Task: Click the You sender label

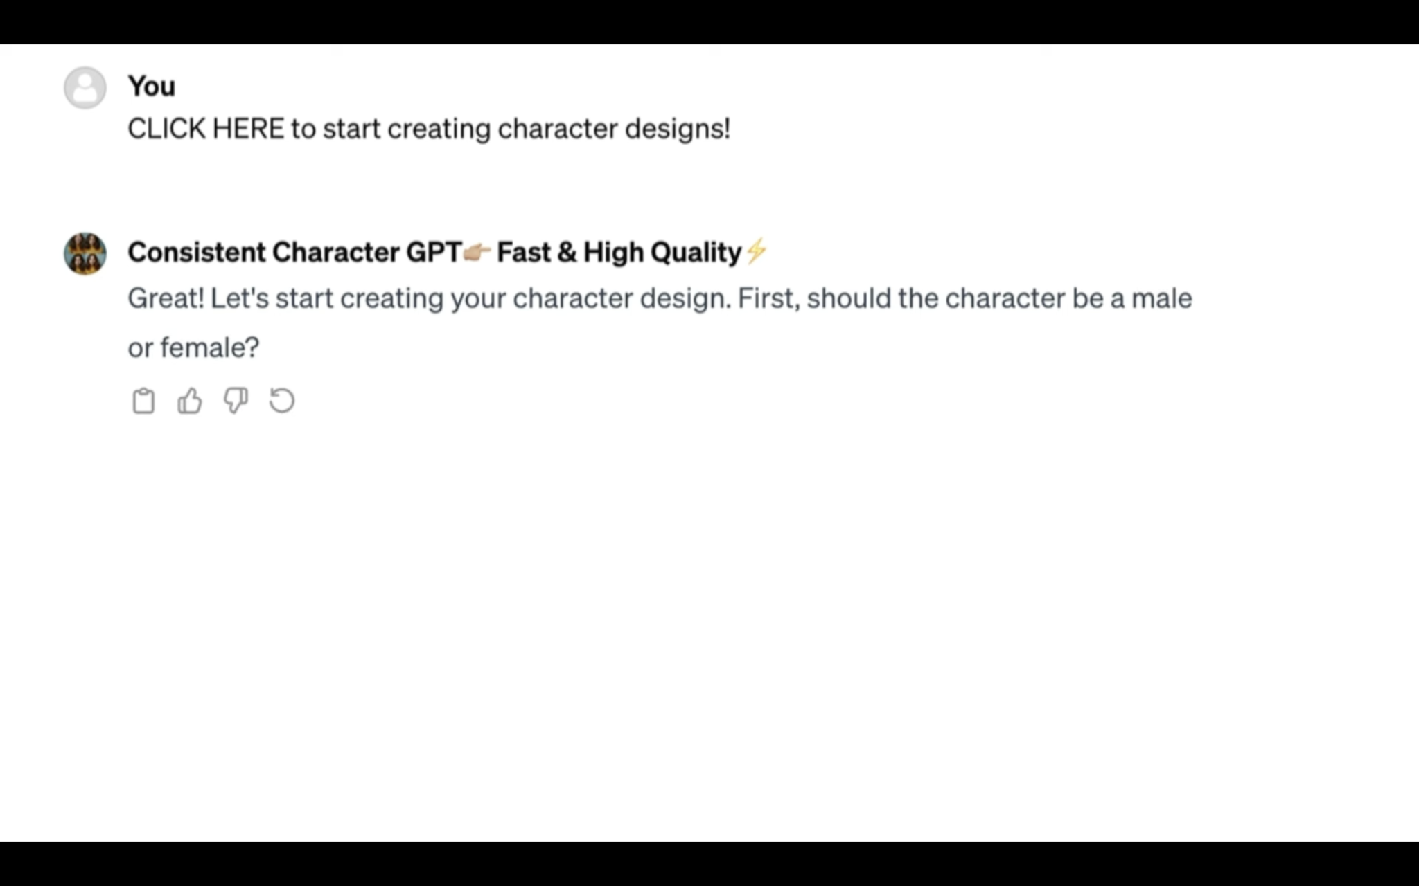Action: (151, 86)
